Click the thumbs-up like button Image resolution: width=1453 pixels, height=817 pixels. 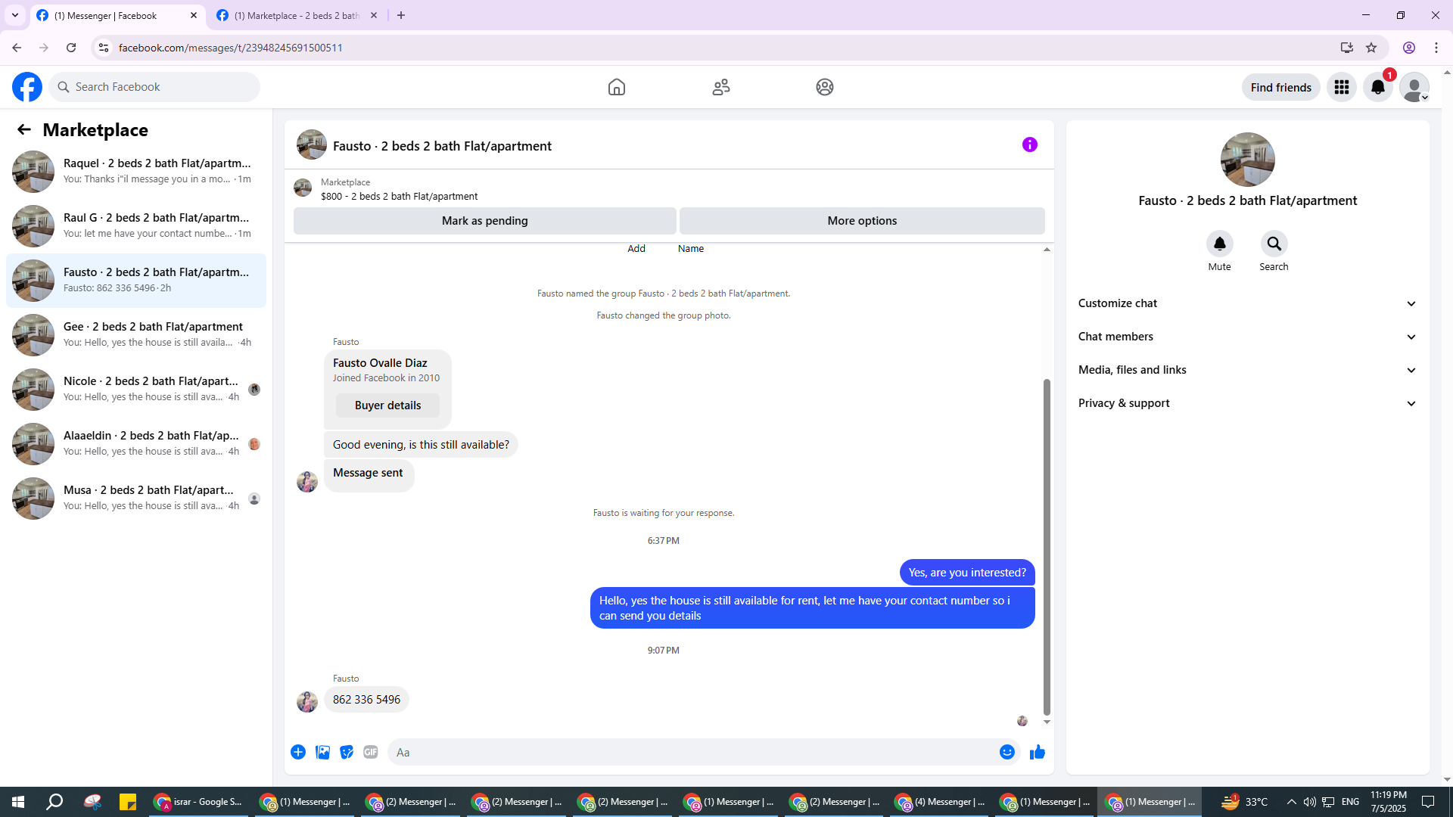(x=1037, y=752)
